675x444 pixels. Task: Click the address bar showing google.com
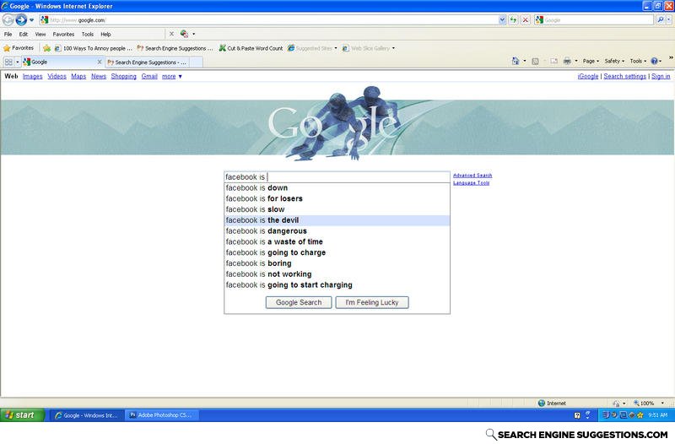pyautogui.click(x=268, y=19)
